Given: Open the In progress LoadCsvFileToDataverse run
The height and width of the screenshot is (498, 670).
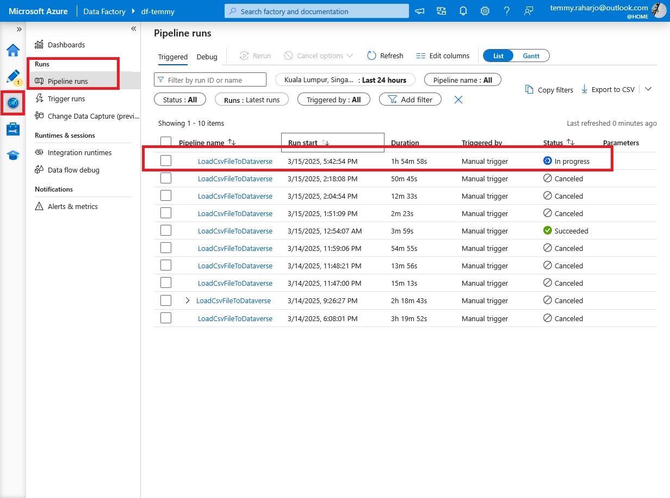Looking at the screenshot, I should [x=235, y=161].
